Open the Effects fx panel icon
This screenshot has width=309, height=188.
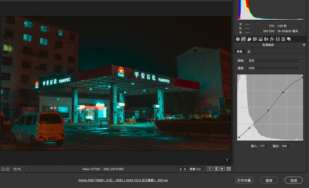pos(272,39)
